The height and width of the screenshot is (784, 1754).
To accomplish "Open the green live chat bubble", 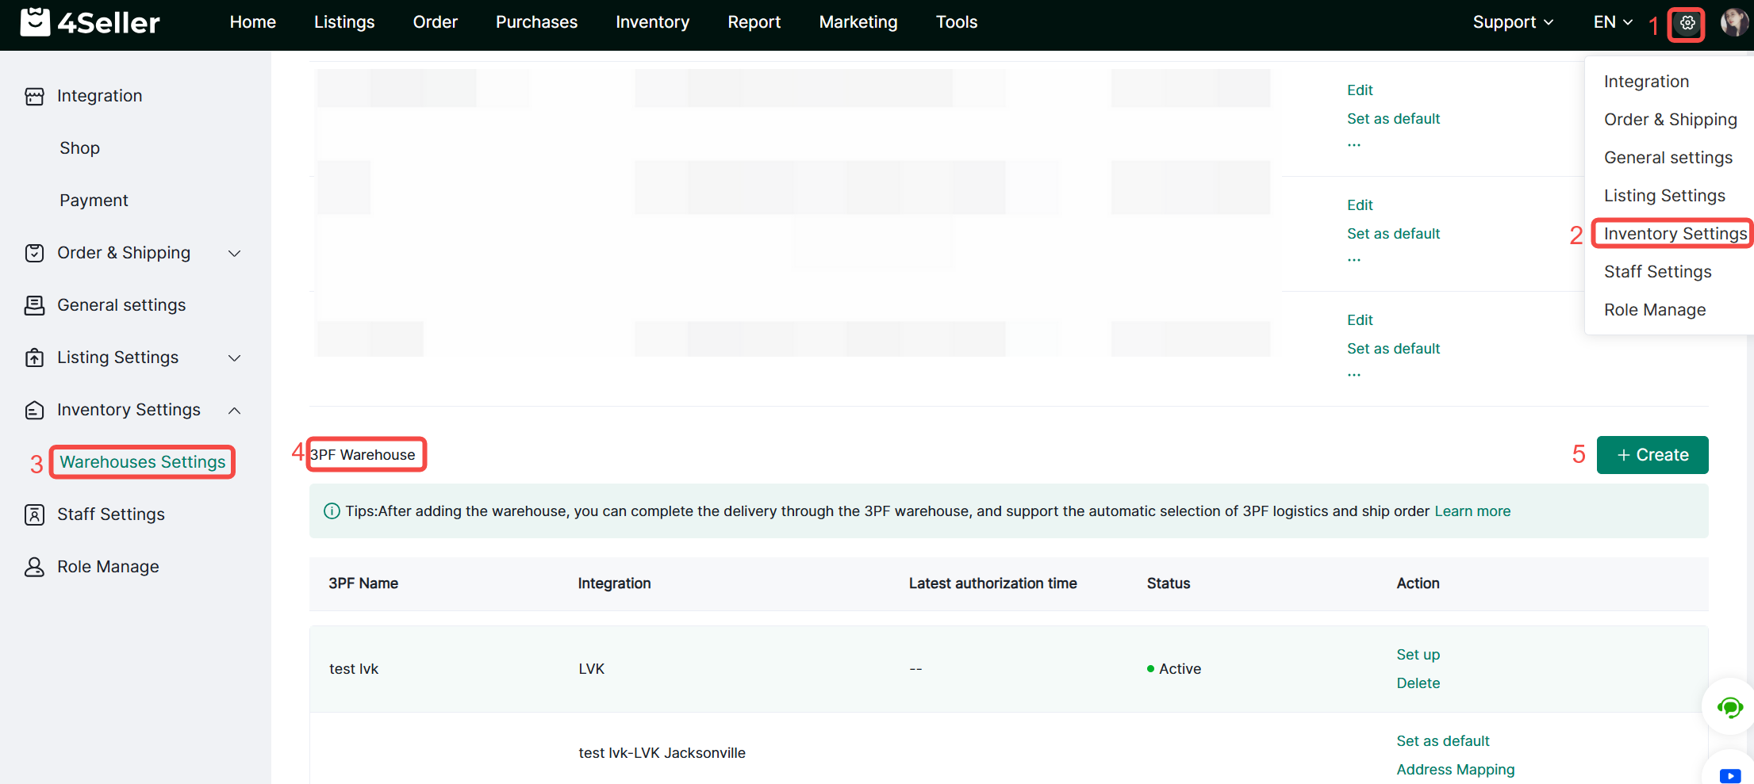I will click(x=1729, y=707).
